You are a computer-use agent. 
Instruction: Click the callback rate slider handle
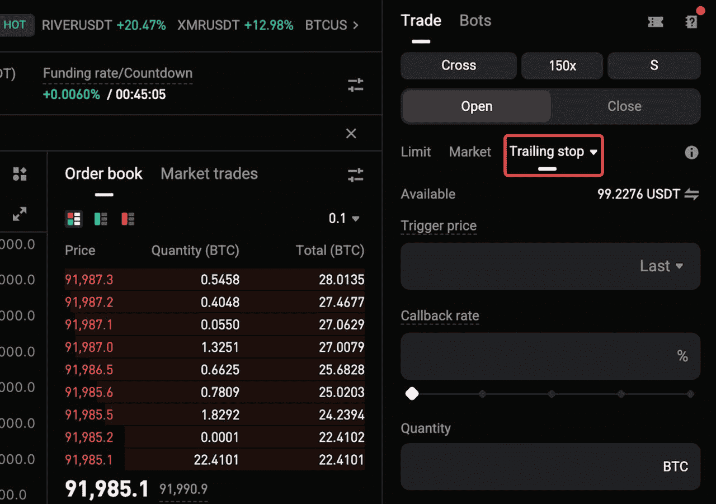point(412,394)
